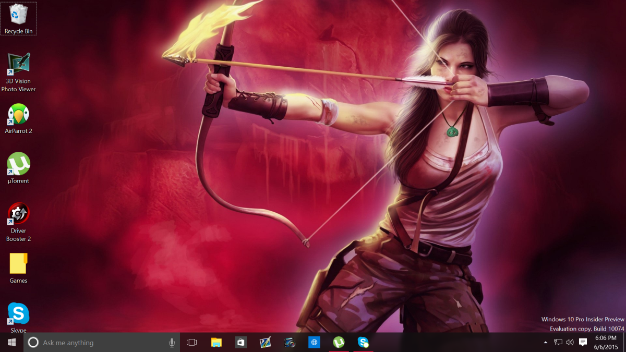Image resolution: width=626 pixels, height=352 pixels.
Task: Show hidden system tray icons
Action: (x=546, y=343)
